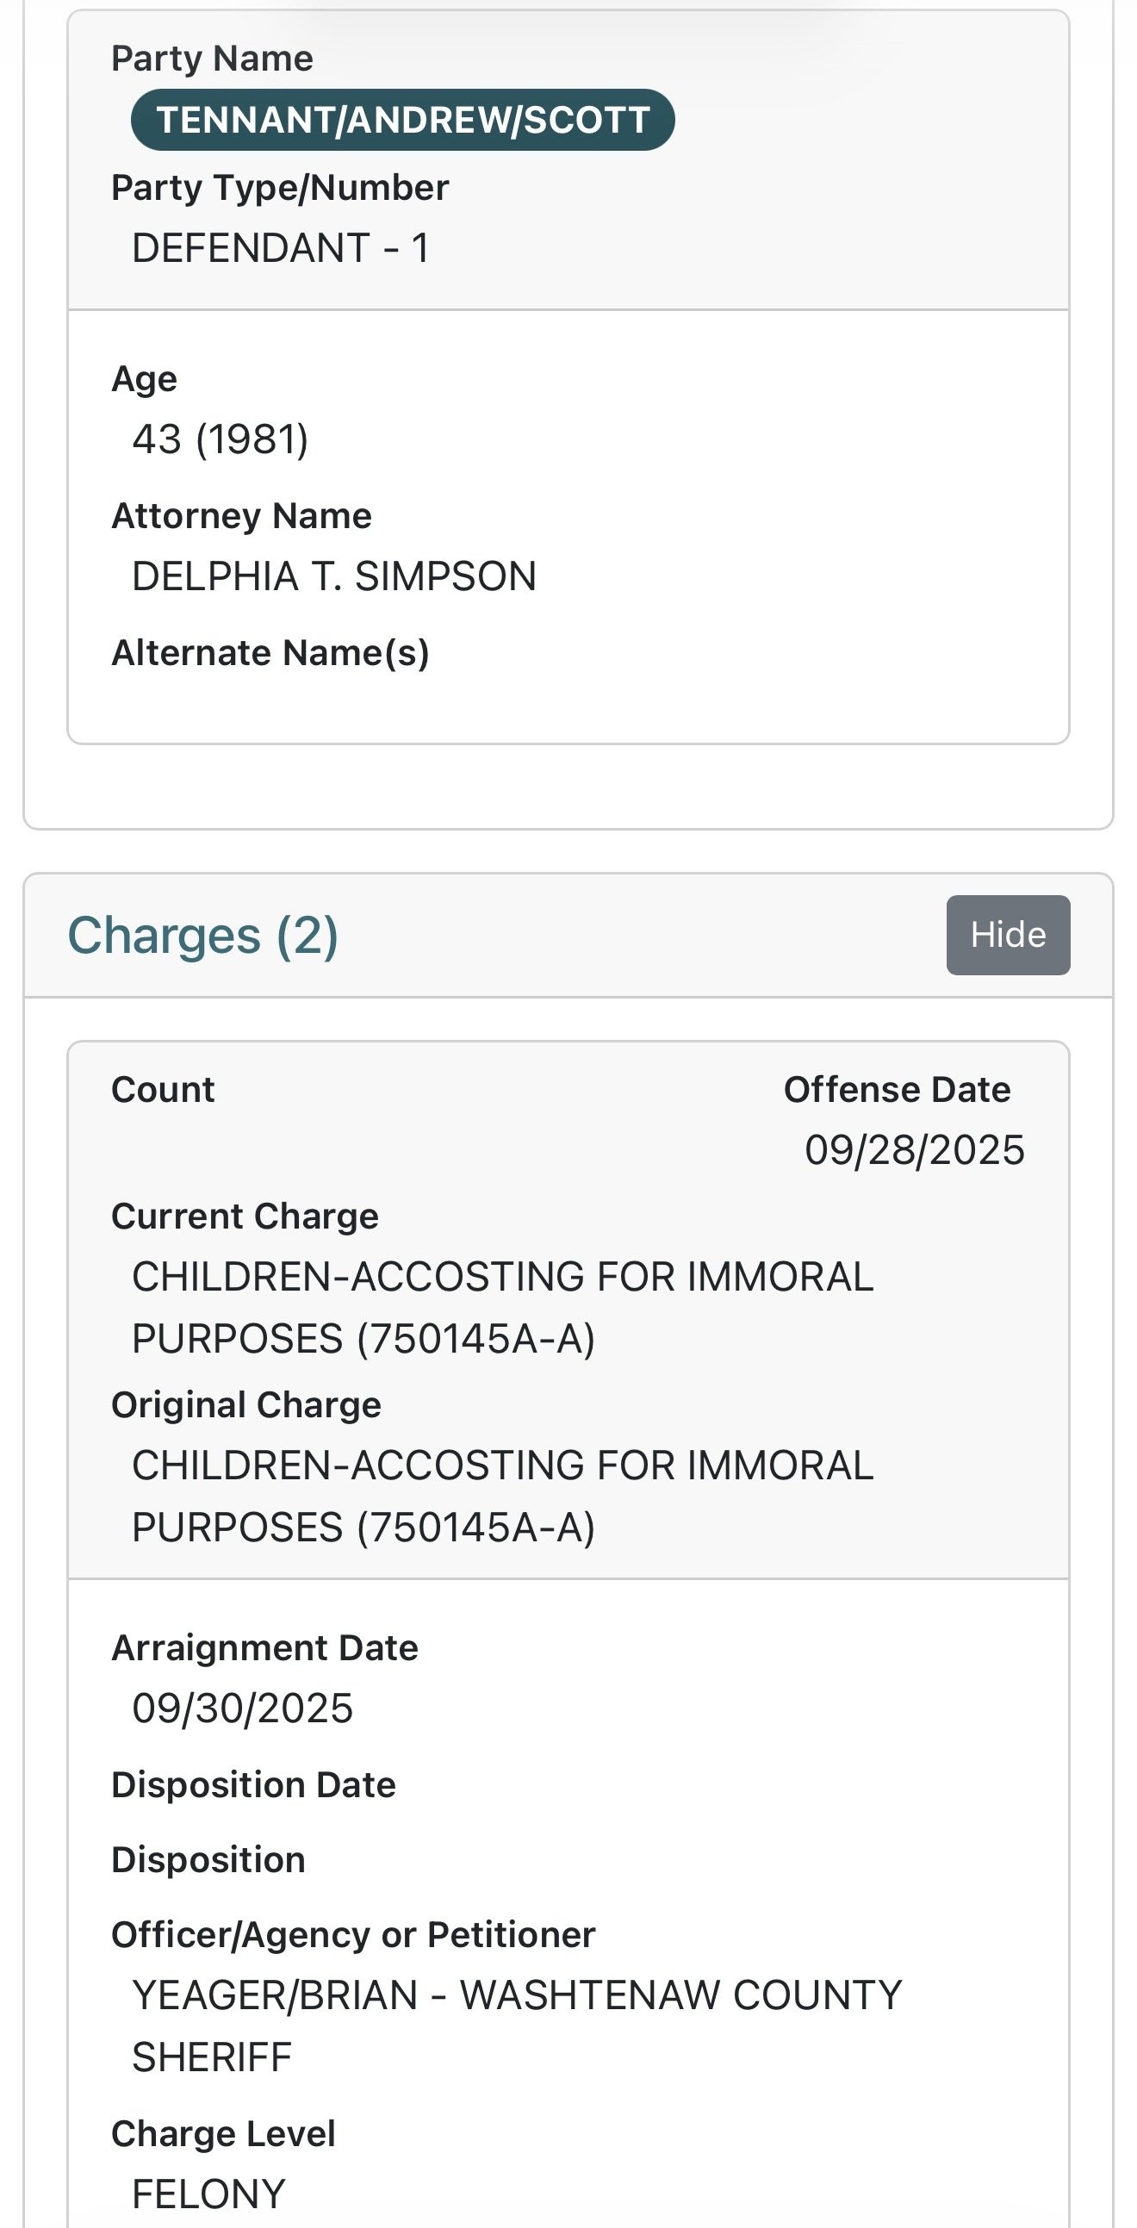Click the FELONY charge level value
The image size is (1137, 2228).
[208, 2194]
